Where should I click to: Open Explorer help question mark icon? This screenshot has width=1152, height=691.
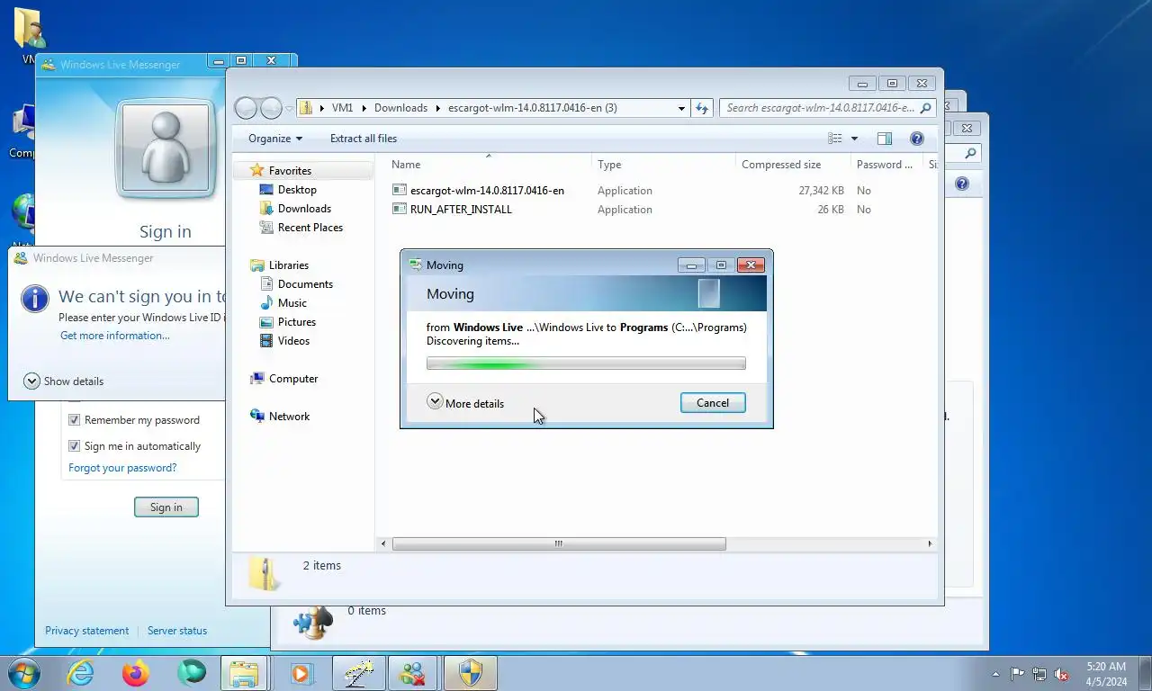point(917,139)
